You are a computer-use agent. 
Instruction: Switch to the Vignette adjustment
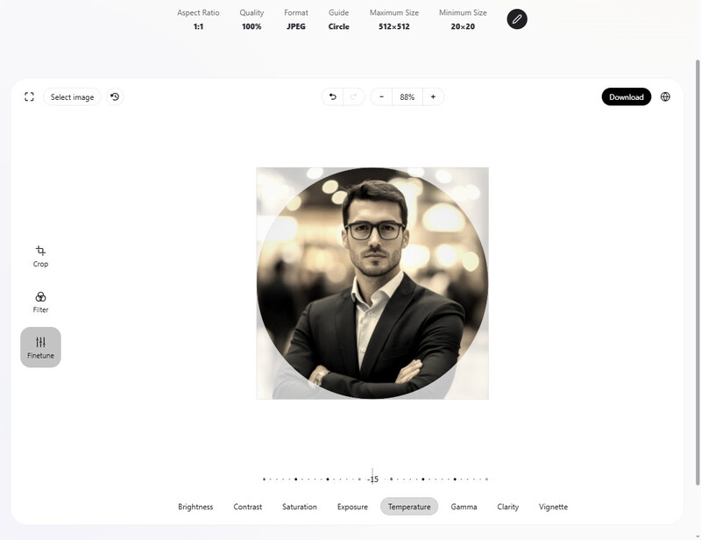coord(553,507)
